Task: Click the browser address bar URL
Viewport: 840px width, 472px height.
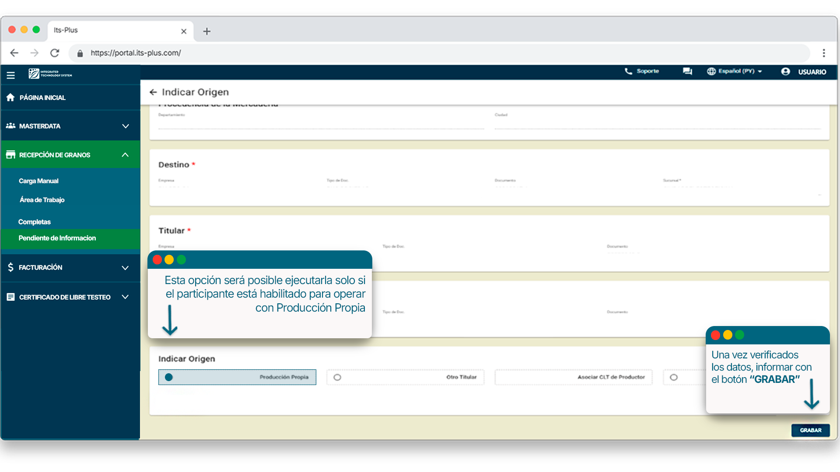Action: click(x=136, y=53)
